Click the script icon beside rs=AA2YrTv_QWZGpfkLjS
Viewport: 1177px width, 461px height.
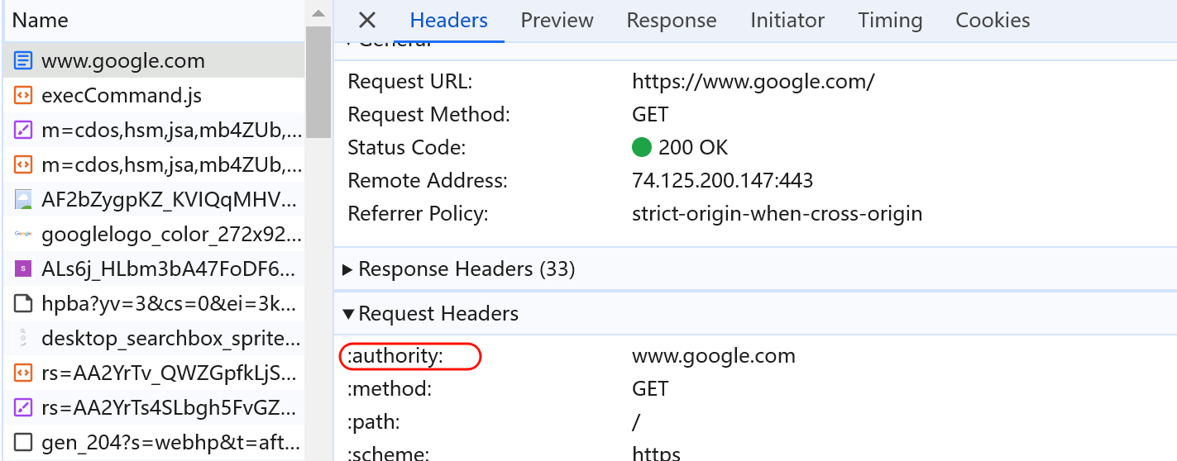point(23,373)
